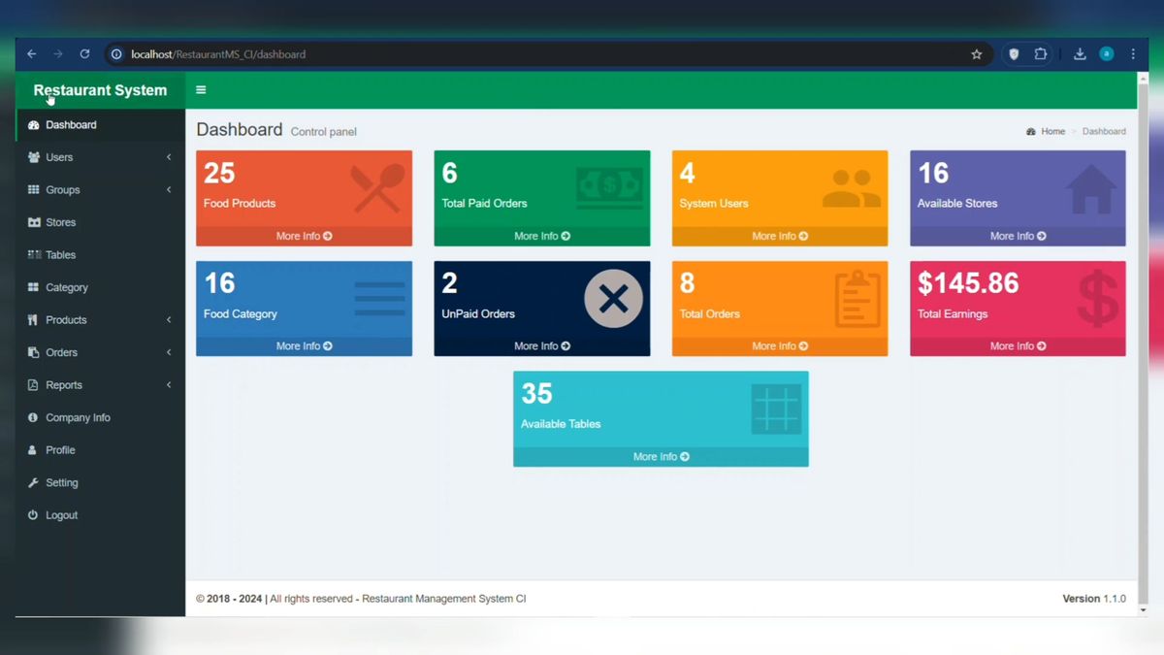This screenshot has height=655, width=1164.
Task: Click the X circle icon on UnPaid Orders
Action: click(613, 299)
